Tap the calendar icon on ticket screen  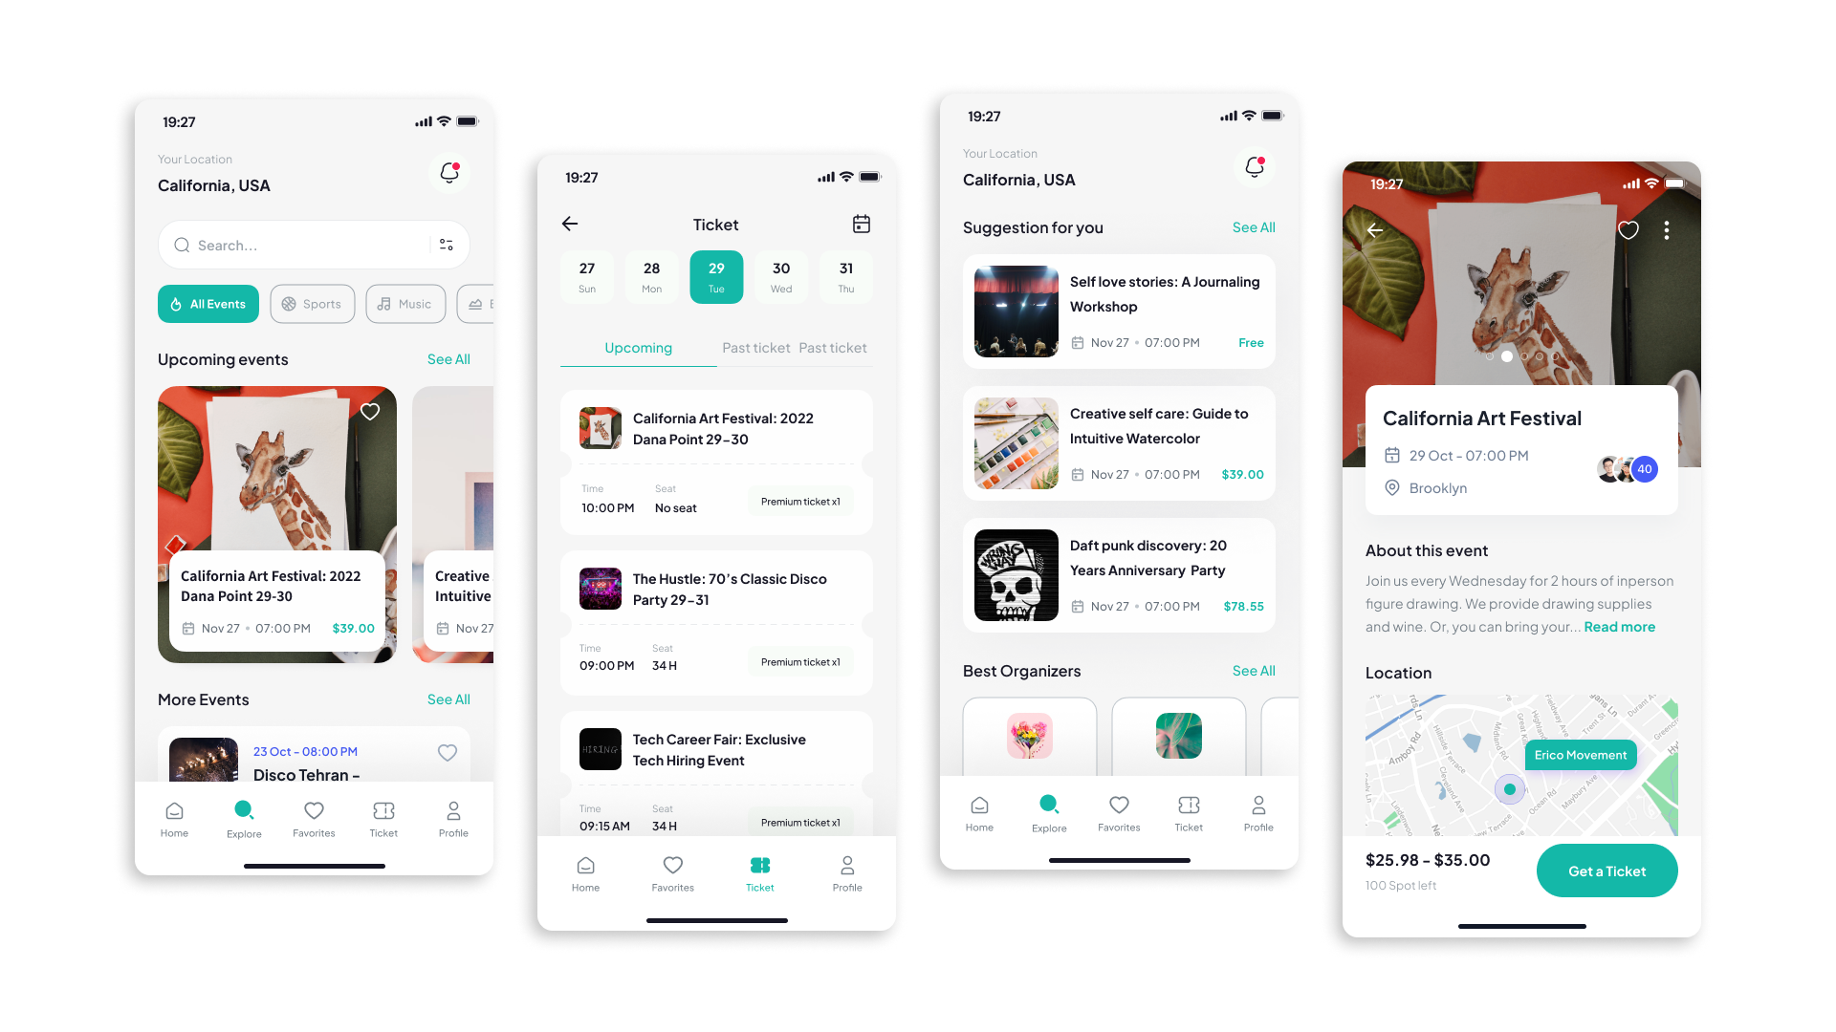click(862, 225)
